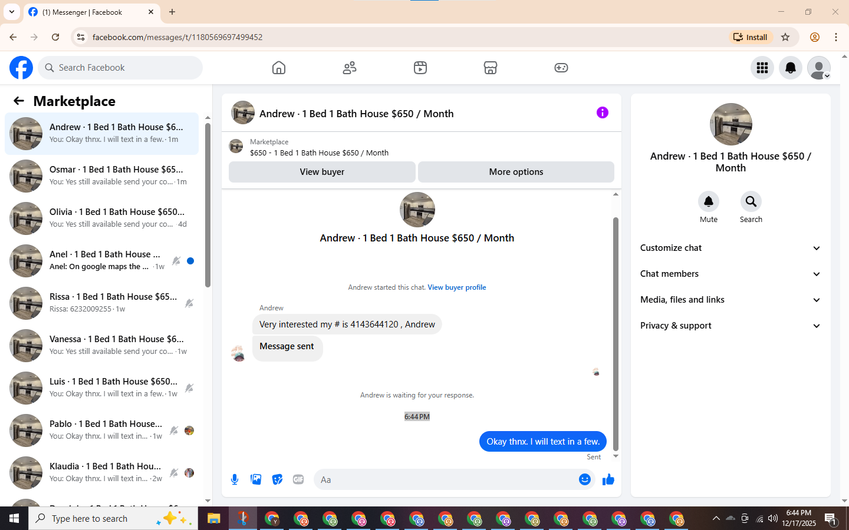The height and width of the screenshot is (530, 849).
Task: Select the Messenger | Facebook browser tab
Action: (92, 12)
